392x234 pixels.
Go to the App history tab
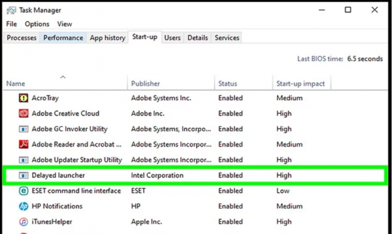[108, 38]
